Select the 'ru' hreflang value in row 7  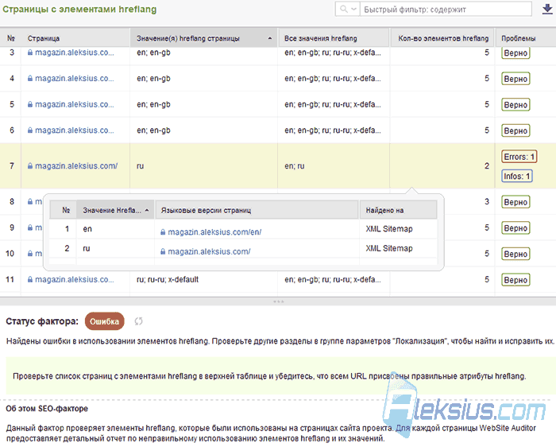click(140, 165)
